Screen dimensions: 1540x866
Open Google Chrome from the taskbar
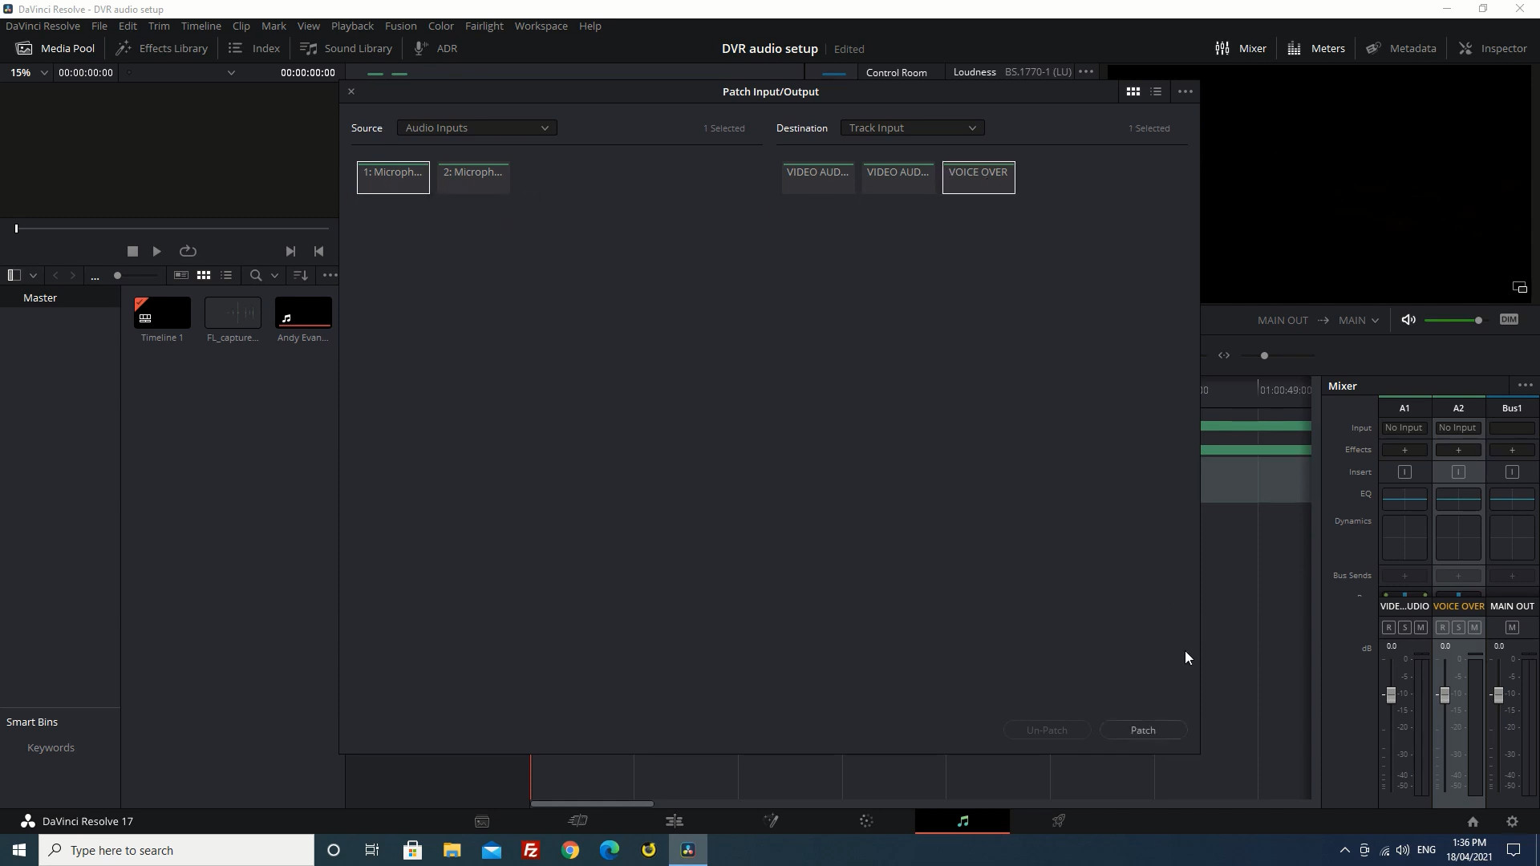pos(570,850)
